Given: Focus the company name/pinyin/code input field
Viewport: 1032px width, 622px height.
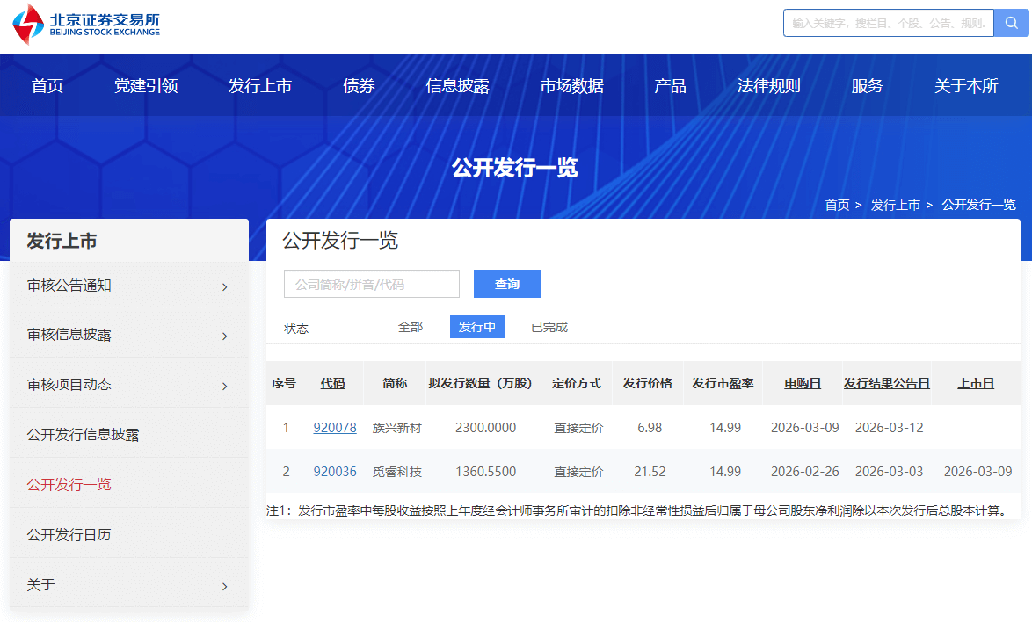Looking at the screenshot, I should click(x=371, y=284).
